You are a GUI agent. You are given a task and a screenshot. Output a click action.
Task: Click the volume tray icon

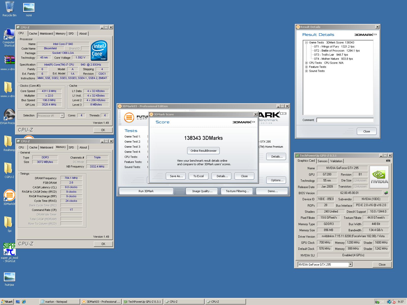tap(394, 302)
